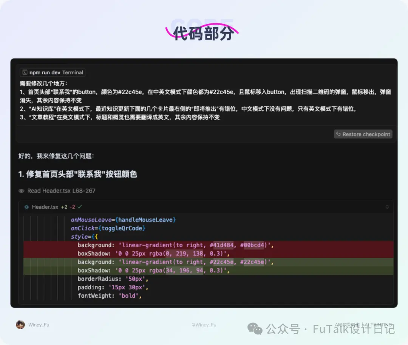The width and height of the screenshot is (408, 345).
Task: Click the @Wincy_Fu handle in the footer
Action: coord(204,325)
